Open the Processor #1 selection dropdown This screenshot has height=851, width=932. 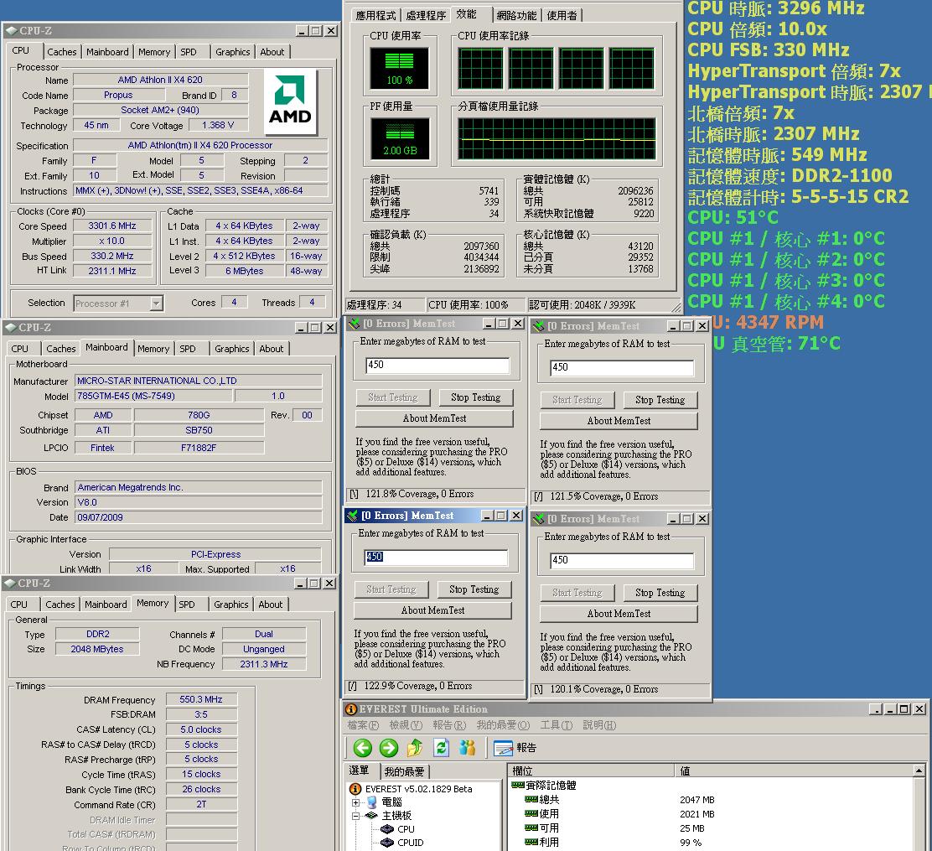click(x=156, y=304)
